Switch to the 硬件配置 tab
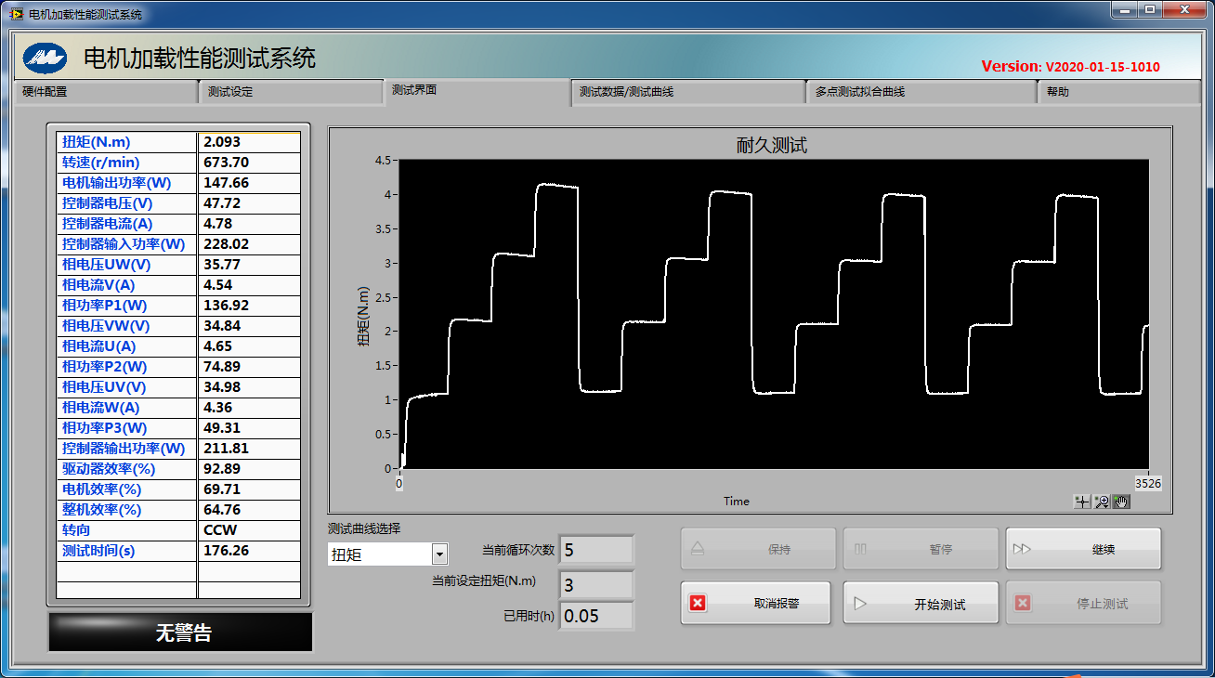 click(104, 92)
